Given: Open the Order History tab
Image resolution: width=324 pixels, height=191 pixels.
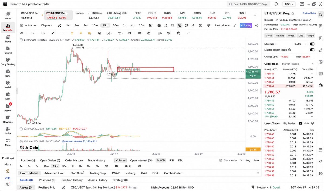Looking at the screenshot, I should 74,160.
